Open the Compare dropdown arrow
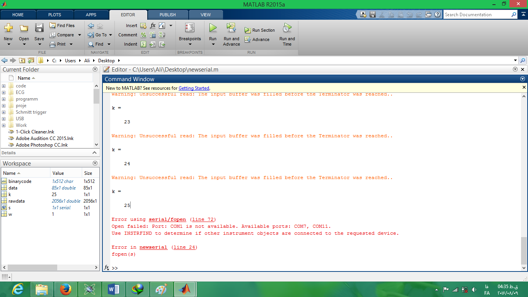 [x=80, y=35]
